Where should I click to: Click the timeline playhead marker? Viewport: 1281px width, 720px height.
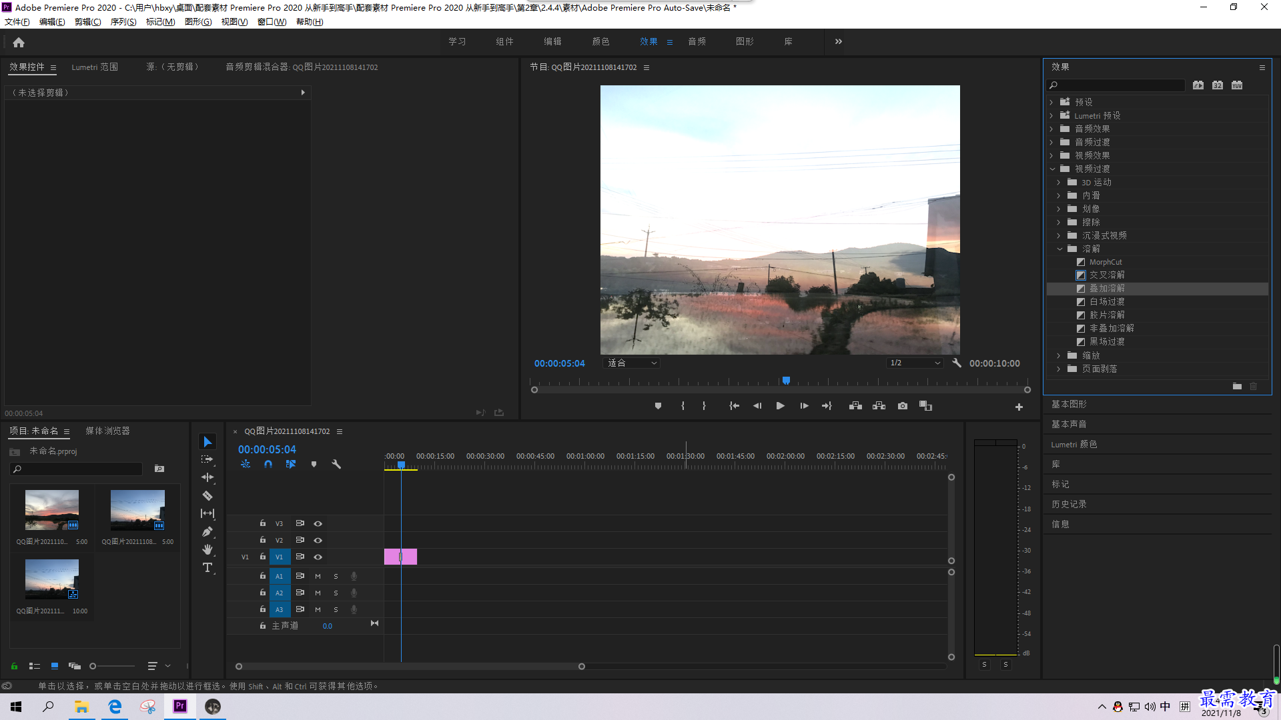tap(401, 465)
